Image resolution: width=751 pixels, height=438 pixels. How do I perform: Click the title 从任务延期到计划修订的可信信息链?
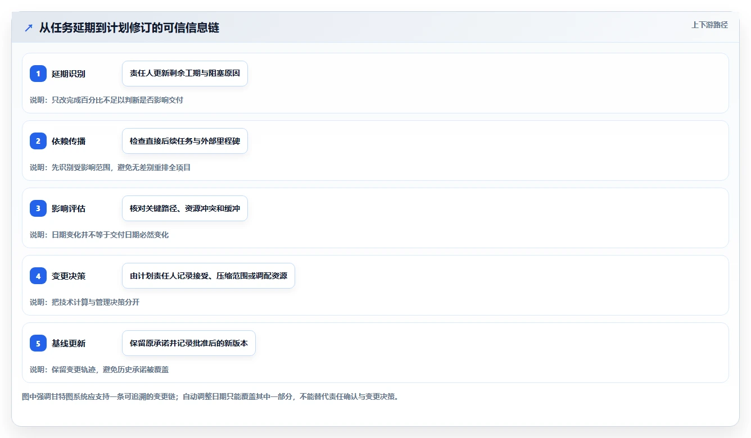pos(129,28)
